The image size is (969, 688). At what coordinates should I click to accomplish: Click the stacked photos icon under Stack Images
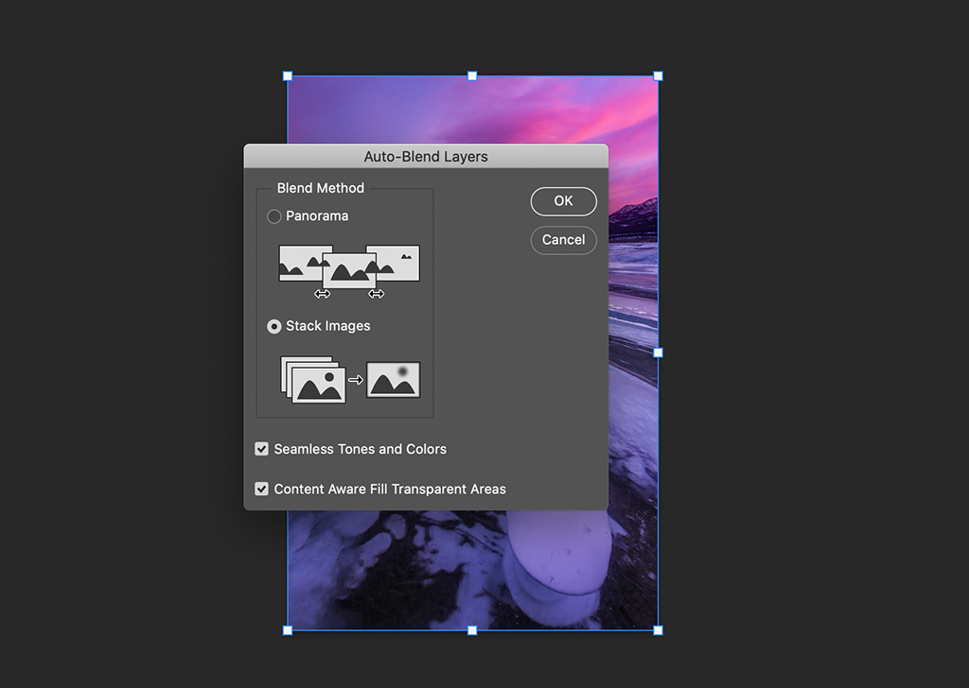point(313,379)
